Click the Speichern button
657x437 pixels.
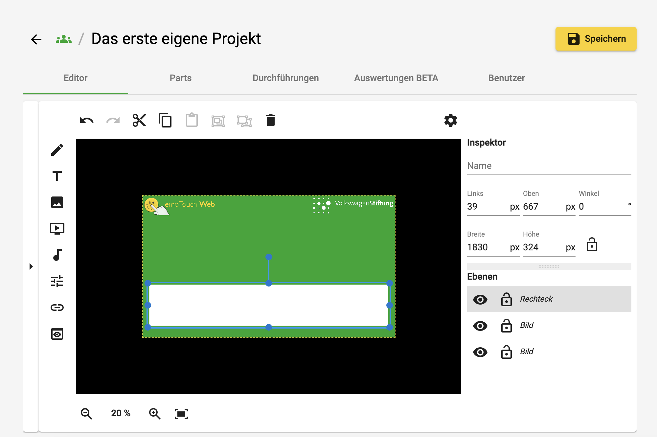[x=596, y=39]
